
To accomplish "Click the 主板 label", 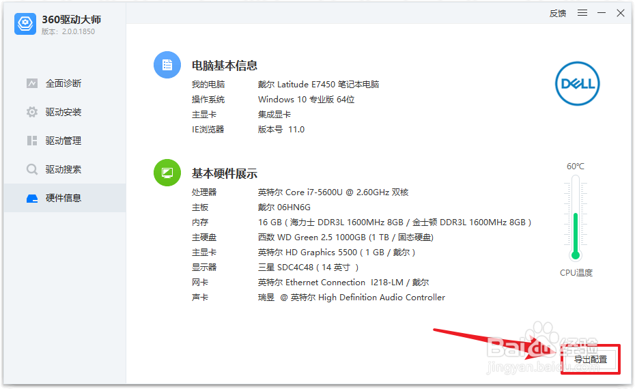I will pyautogui.click(x=200, y=207).
